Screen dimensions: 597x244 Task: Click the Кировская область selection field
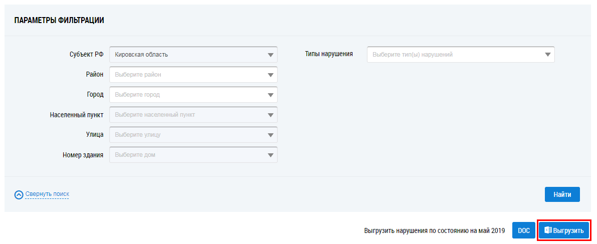click(185, 55)
